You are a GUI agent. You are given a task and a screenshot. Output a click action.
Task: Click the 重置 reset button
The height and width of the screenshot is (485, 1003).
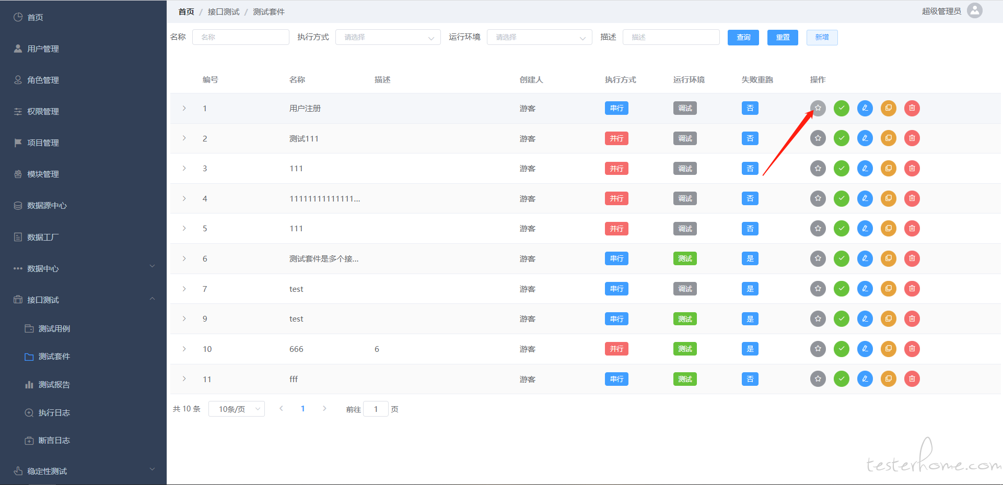(782, 37)
